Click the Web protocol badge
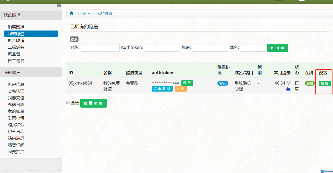333x173 pixels. pyautogui.click(x=223, y=83)
